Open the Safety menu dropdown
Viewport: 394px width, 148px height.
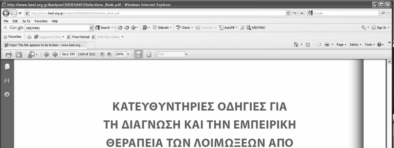pos(355,45)
